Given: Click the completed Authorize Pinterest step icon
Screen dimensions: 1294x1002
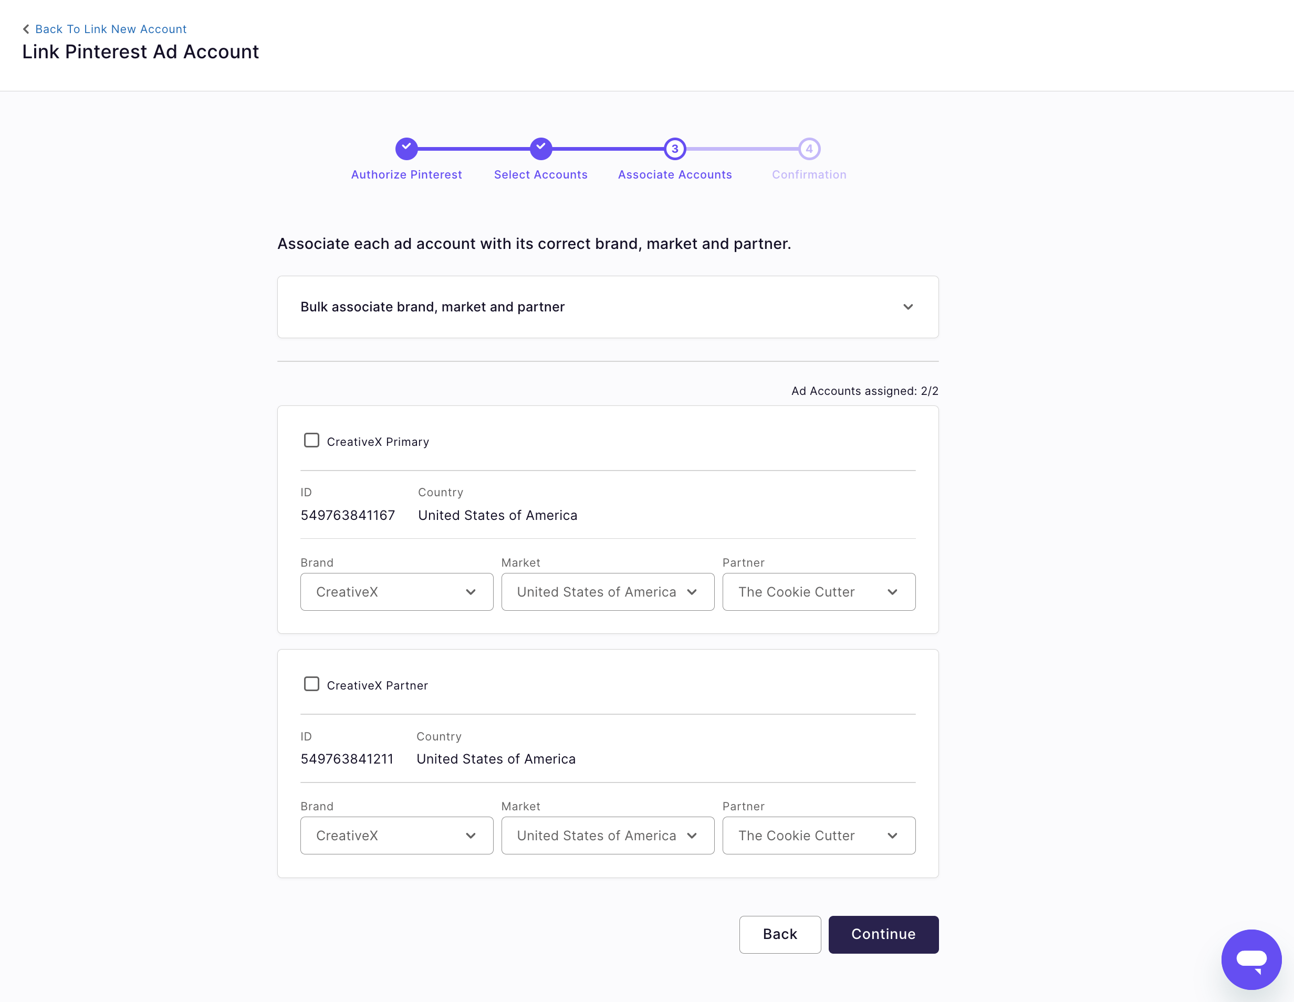Looking at the screenshot, I should coord(406,149).
